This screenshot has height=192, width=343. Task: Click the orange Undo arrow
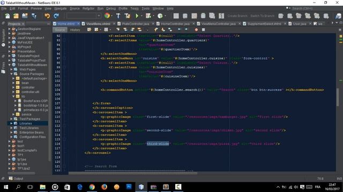[47, 16]
